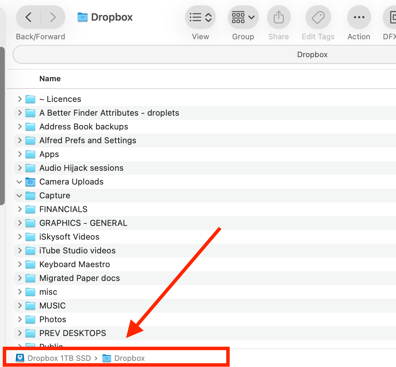Expand the FINANCIALS folder
This screenshot has width=396, height=367.
[20, 209]
